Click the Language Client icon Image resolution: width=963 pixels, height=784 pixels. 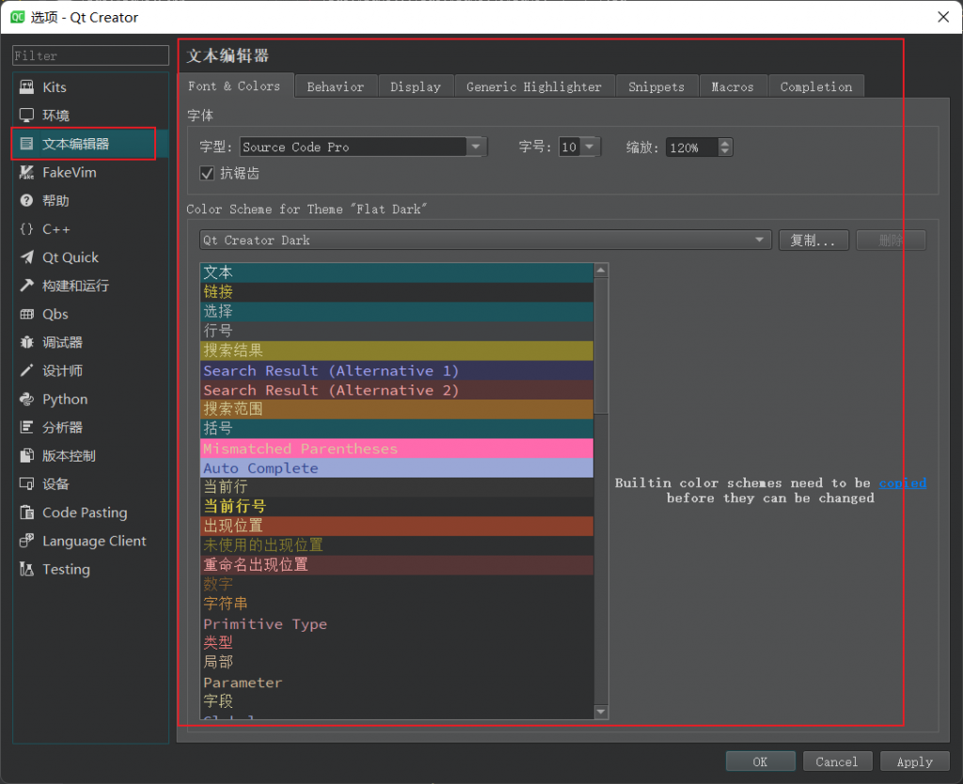click(26, 541)
